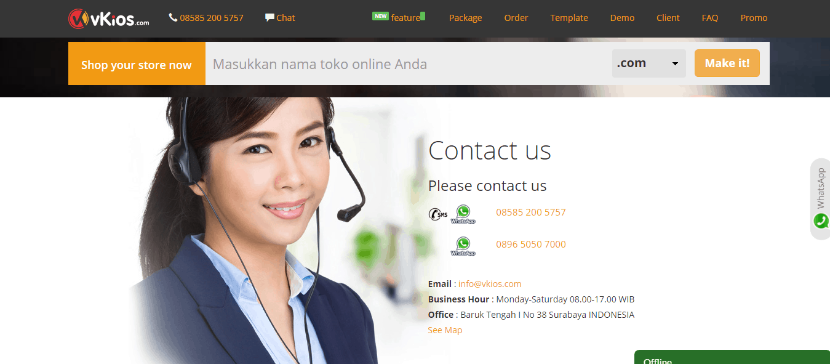Click the WhatsApp icon beside 08585 200 5757
The width and height of the screenshot is (830, 364).
[463, 214]
